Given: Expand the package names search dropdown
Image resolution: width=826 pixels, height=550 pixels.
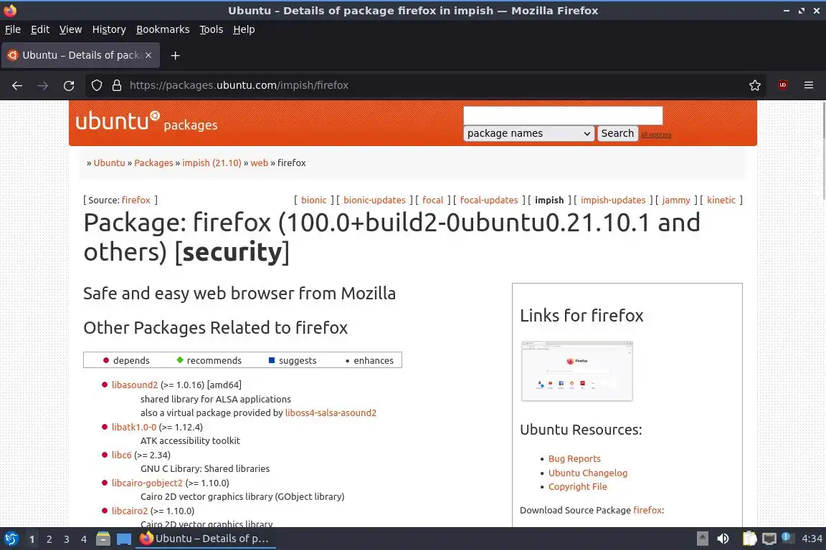Looking at the screenshot, I should 529,134.
